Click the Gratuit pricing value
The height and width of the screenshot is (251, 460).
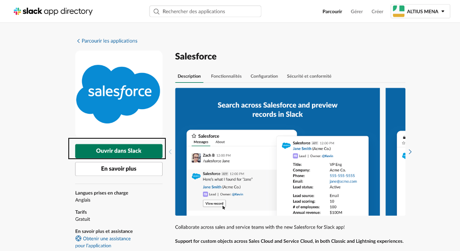pos(83,219)
